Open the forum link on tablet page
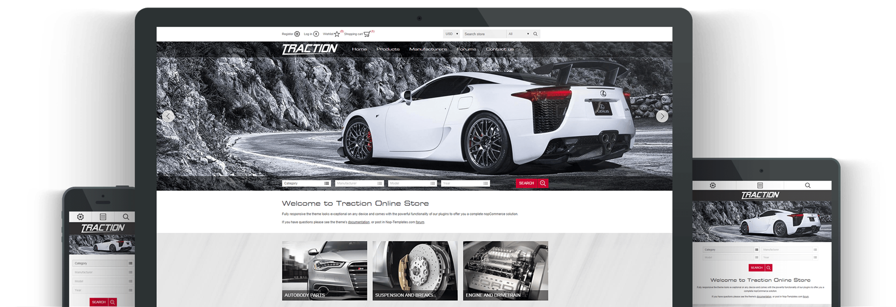The height and width of the screenshot is (307, 896). (805, 297)
